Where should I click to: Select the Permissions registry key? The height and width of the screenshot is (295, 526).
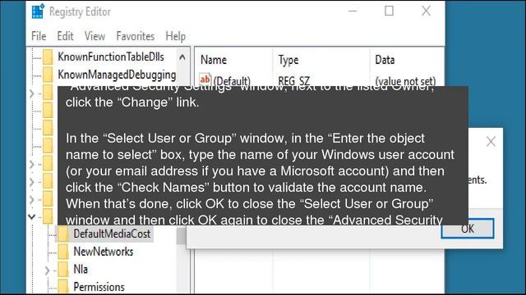[x=99, y=287]
